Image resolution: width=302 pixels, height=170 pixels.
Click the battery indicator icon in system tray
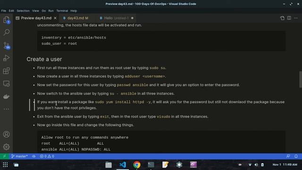point(262,165)
